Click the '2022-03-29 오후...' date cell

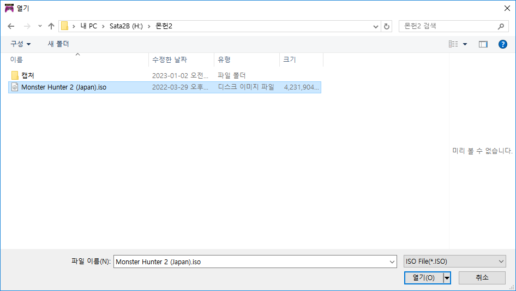click(x=180, y=87)
